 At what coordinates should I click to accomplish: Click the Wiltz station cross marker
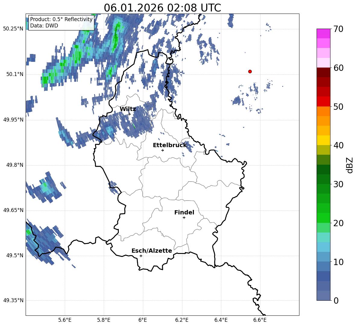[130, 114]
